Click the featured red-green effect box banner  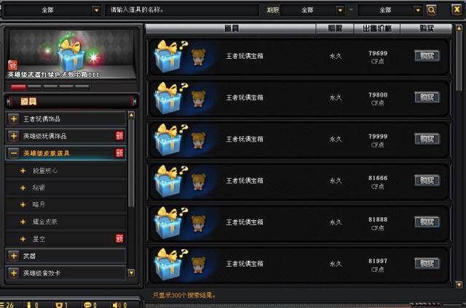(71, 54)
